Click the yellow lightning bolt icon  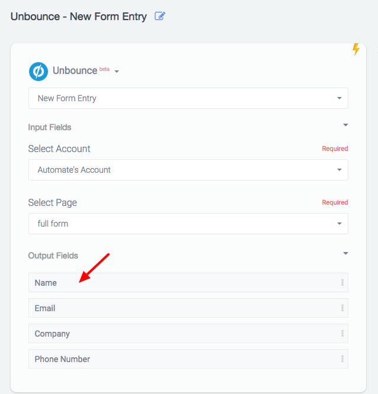point(356,49)
